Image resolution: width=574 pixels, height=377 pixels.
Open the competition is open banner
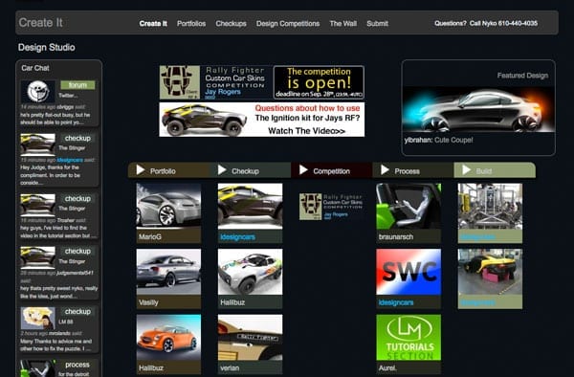point(319,82)
